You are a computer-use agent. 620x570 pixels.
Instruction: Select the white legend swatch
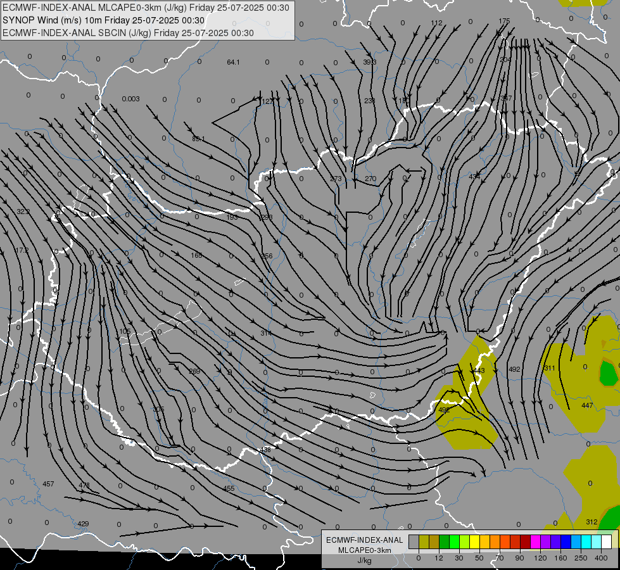[606, 541]
